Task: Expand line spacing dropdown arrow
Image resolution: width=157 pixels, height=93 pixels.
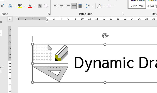Action: [92, 6]
